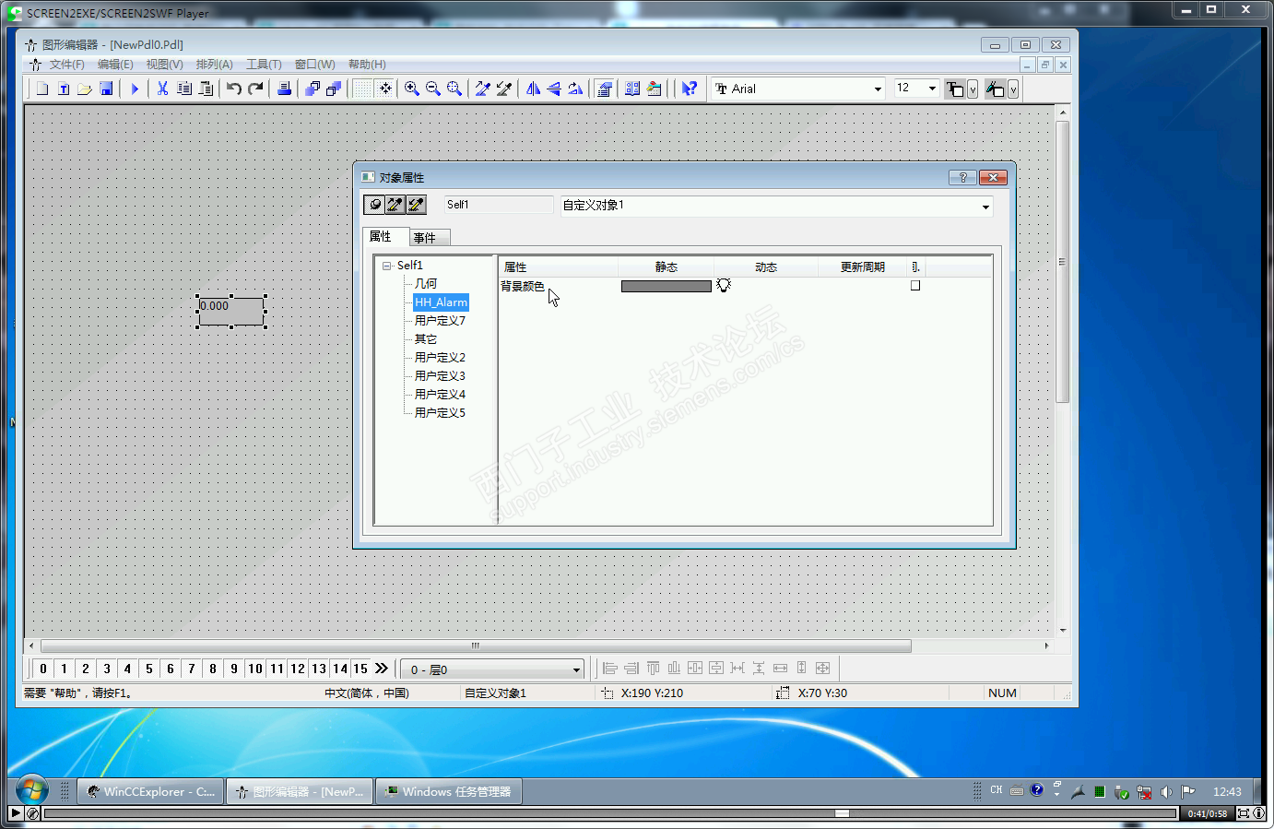
Task: Tick the indirect checkbox for 背景颜色
Action: click(x=915, y=286)
